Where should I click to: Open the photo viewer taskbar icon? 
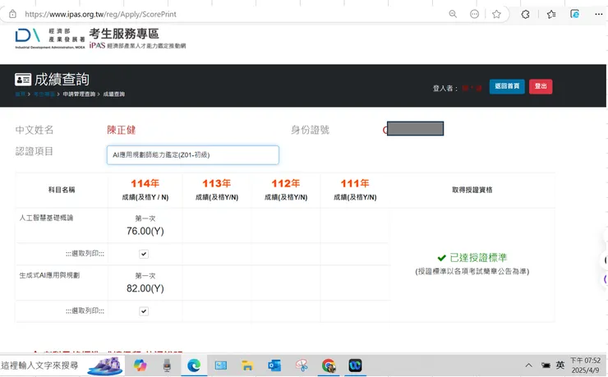point(221,366)
